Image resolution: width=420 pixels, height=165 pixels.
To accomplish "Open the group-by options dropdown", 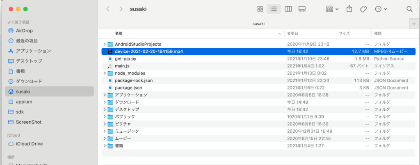I will coord(332,9).
